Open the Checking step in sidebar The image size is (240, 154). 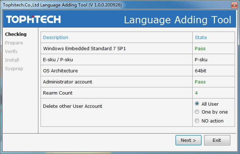(16, 34)
